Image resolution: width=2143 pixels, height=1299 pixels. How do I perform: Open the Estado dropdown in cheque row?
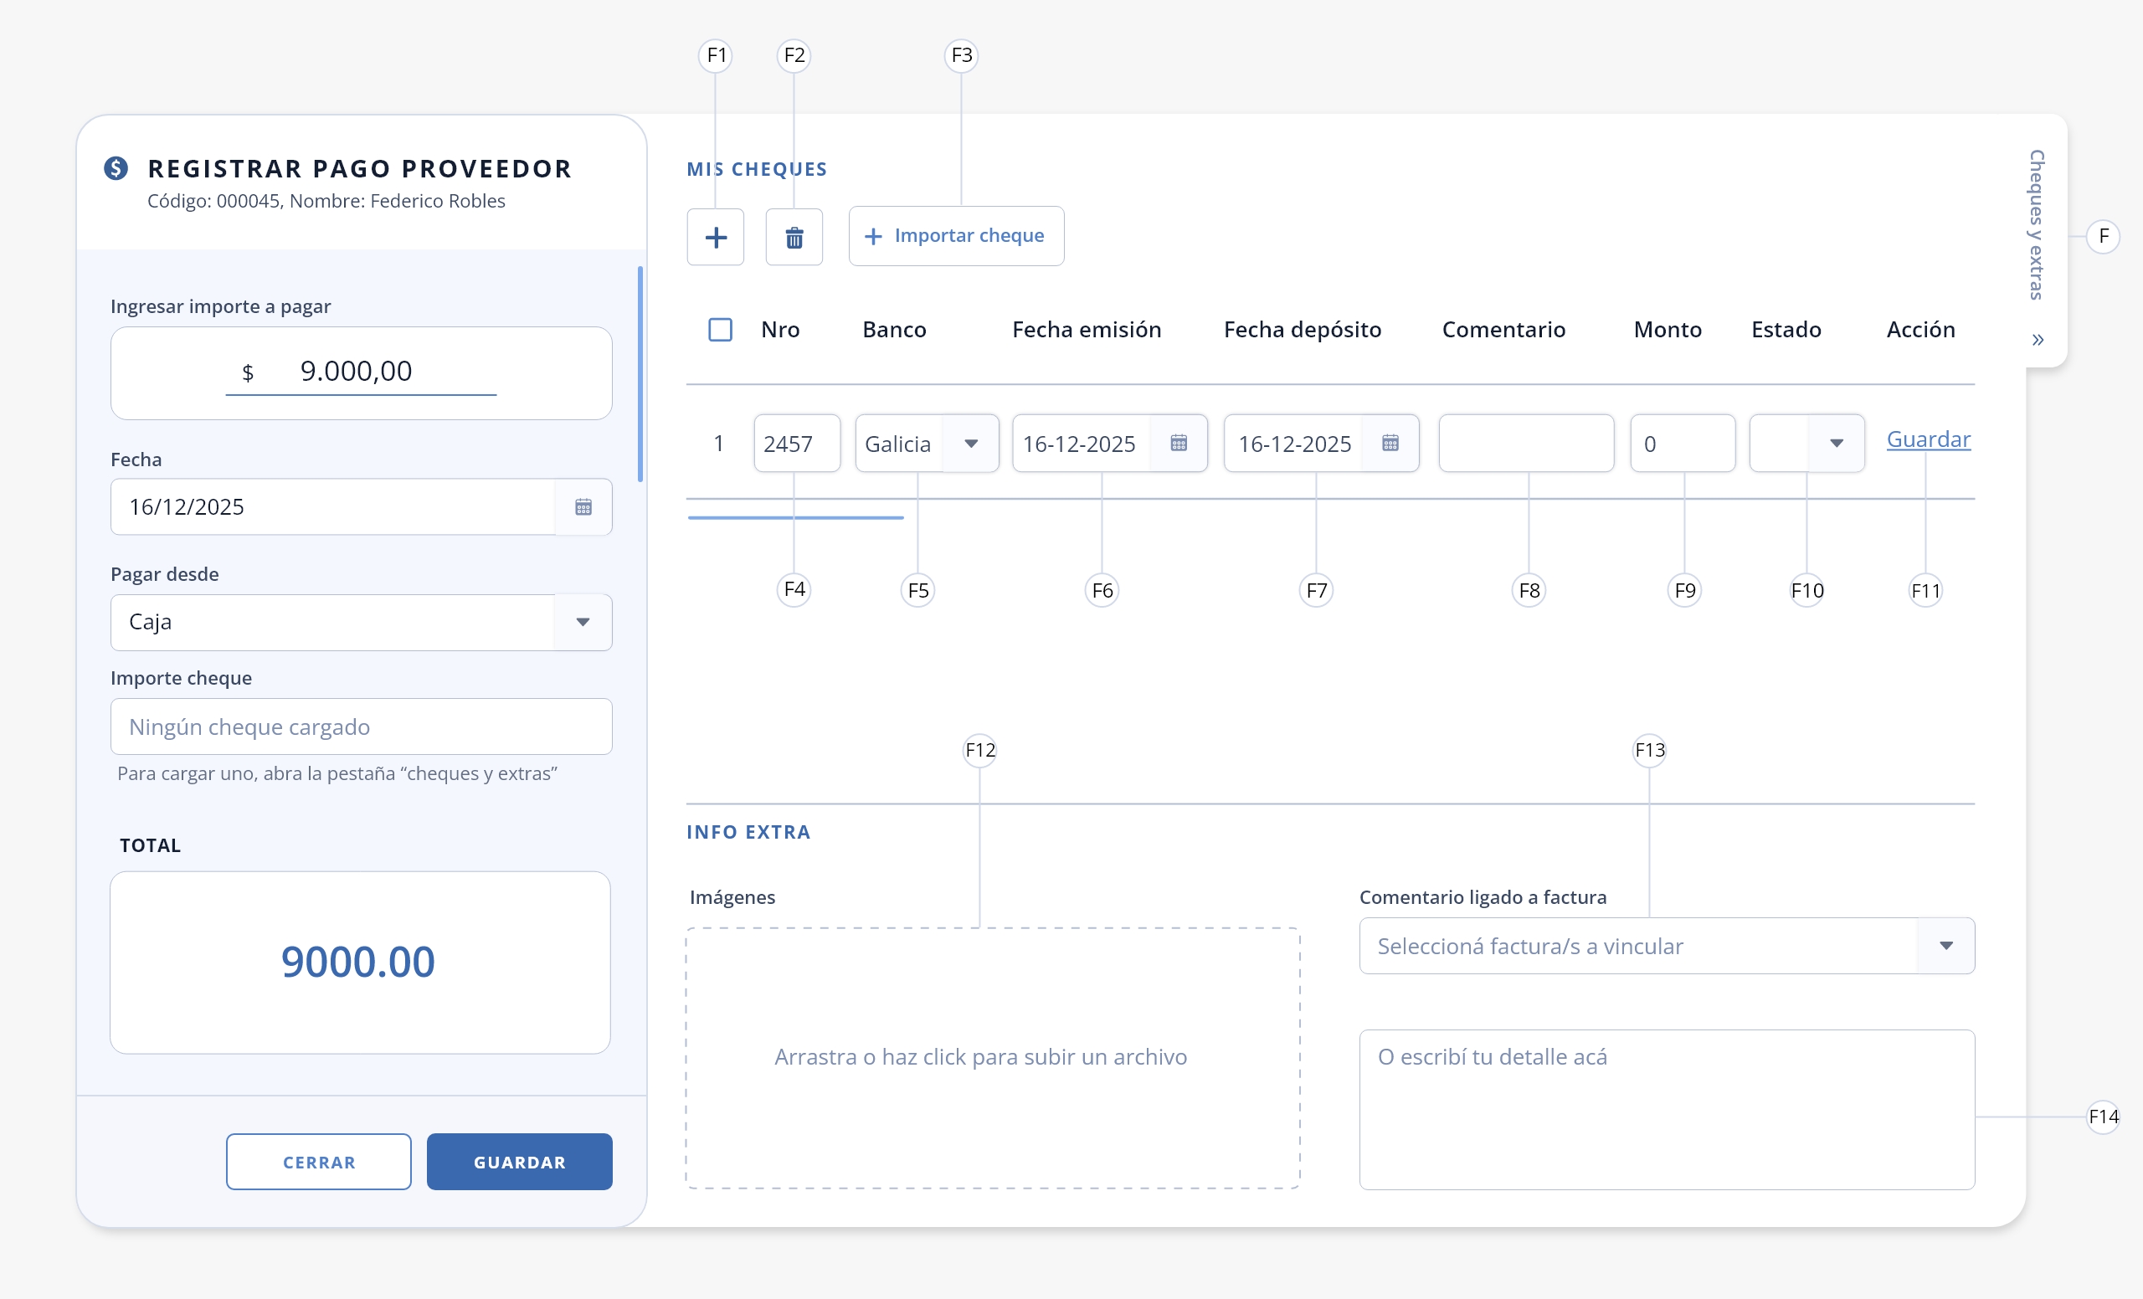(x=1836, y=444)
